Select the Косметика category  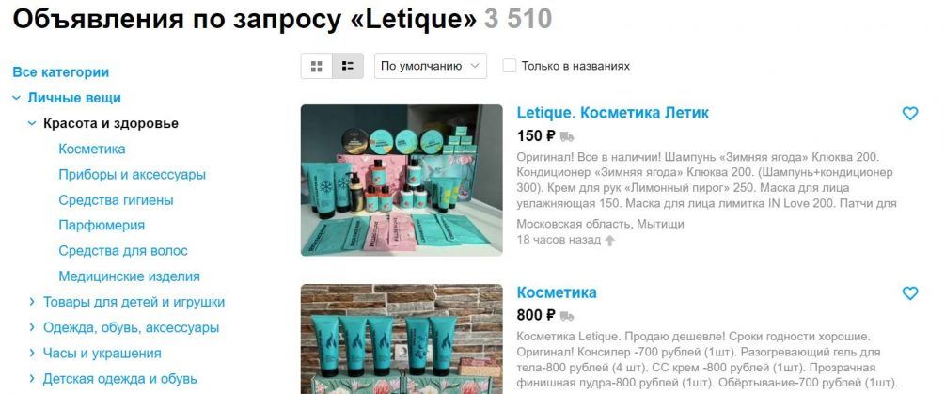coord(92,149)
